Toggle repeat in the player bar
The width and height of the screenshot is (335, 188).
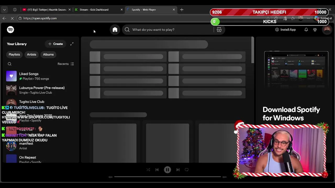coord(187,170)
